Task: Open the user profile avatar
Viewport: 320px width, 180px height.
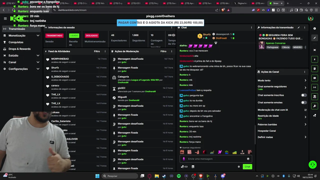Action: point(310,18)
